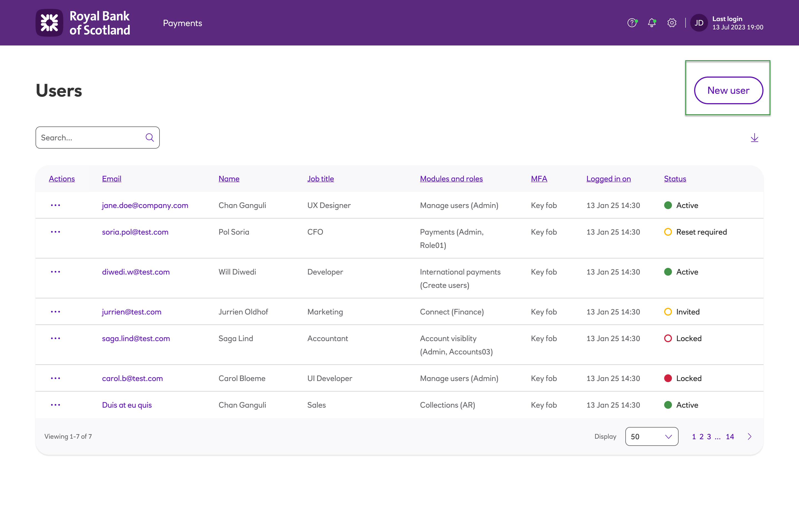Click the search magnifier icon
The image size is (799, 508).
[150, 138]
